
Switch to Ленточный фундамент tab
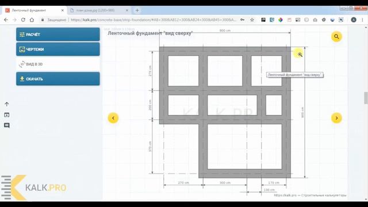34,10
